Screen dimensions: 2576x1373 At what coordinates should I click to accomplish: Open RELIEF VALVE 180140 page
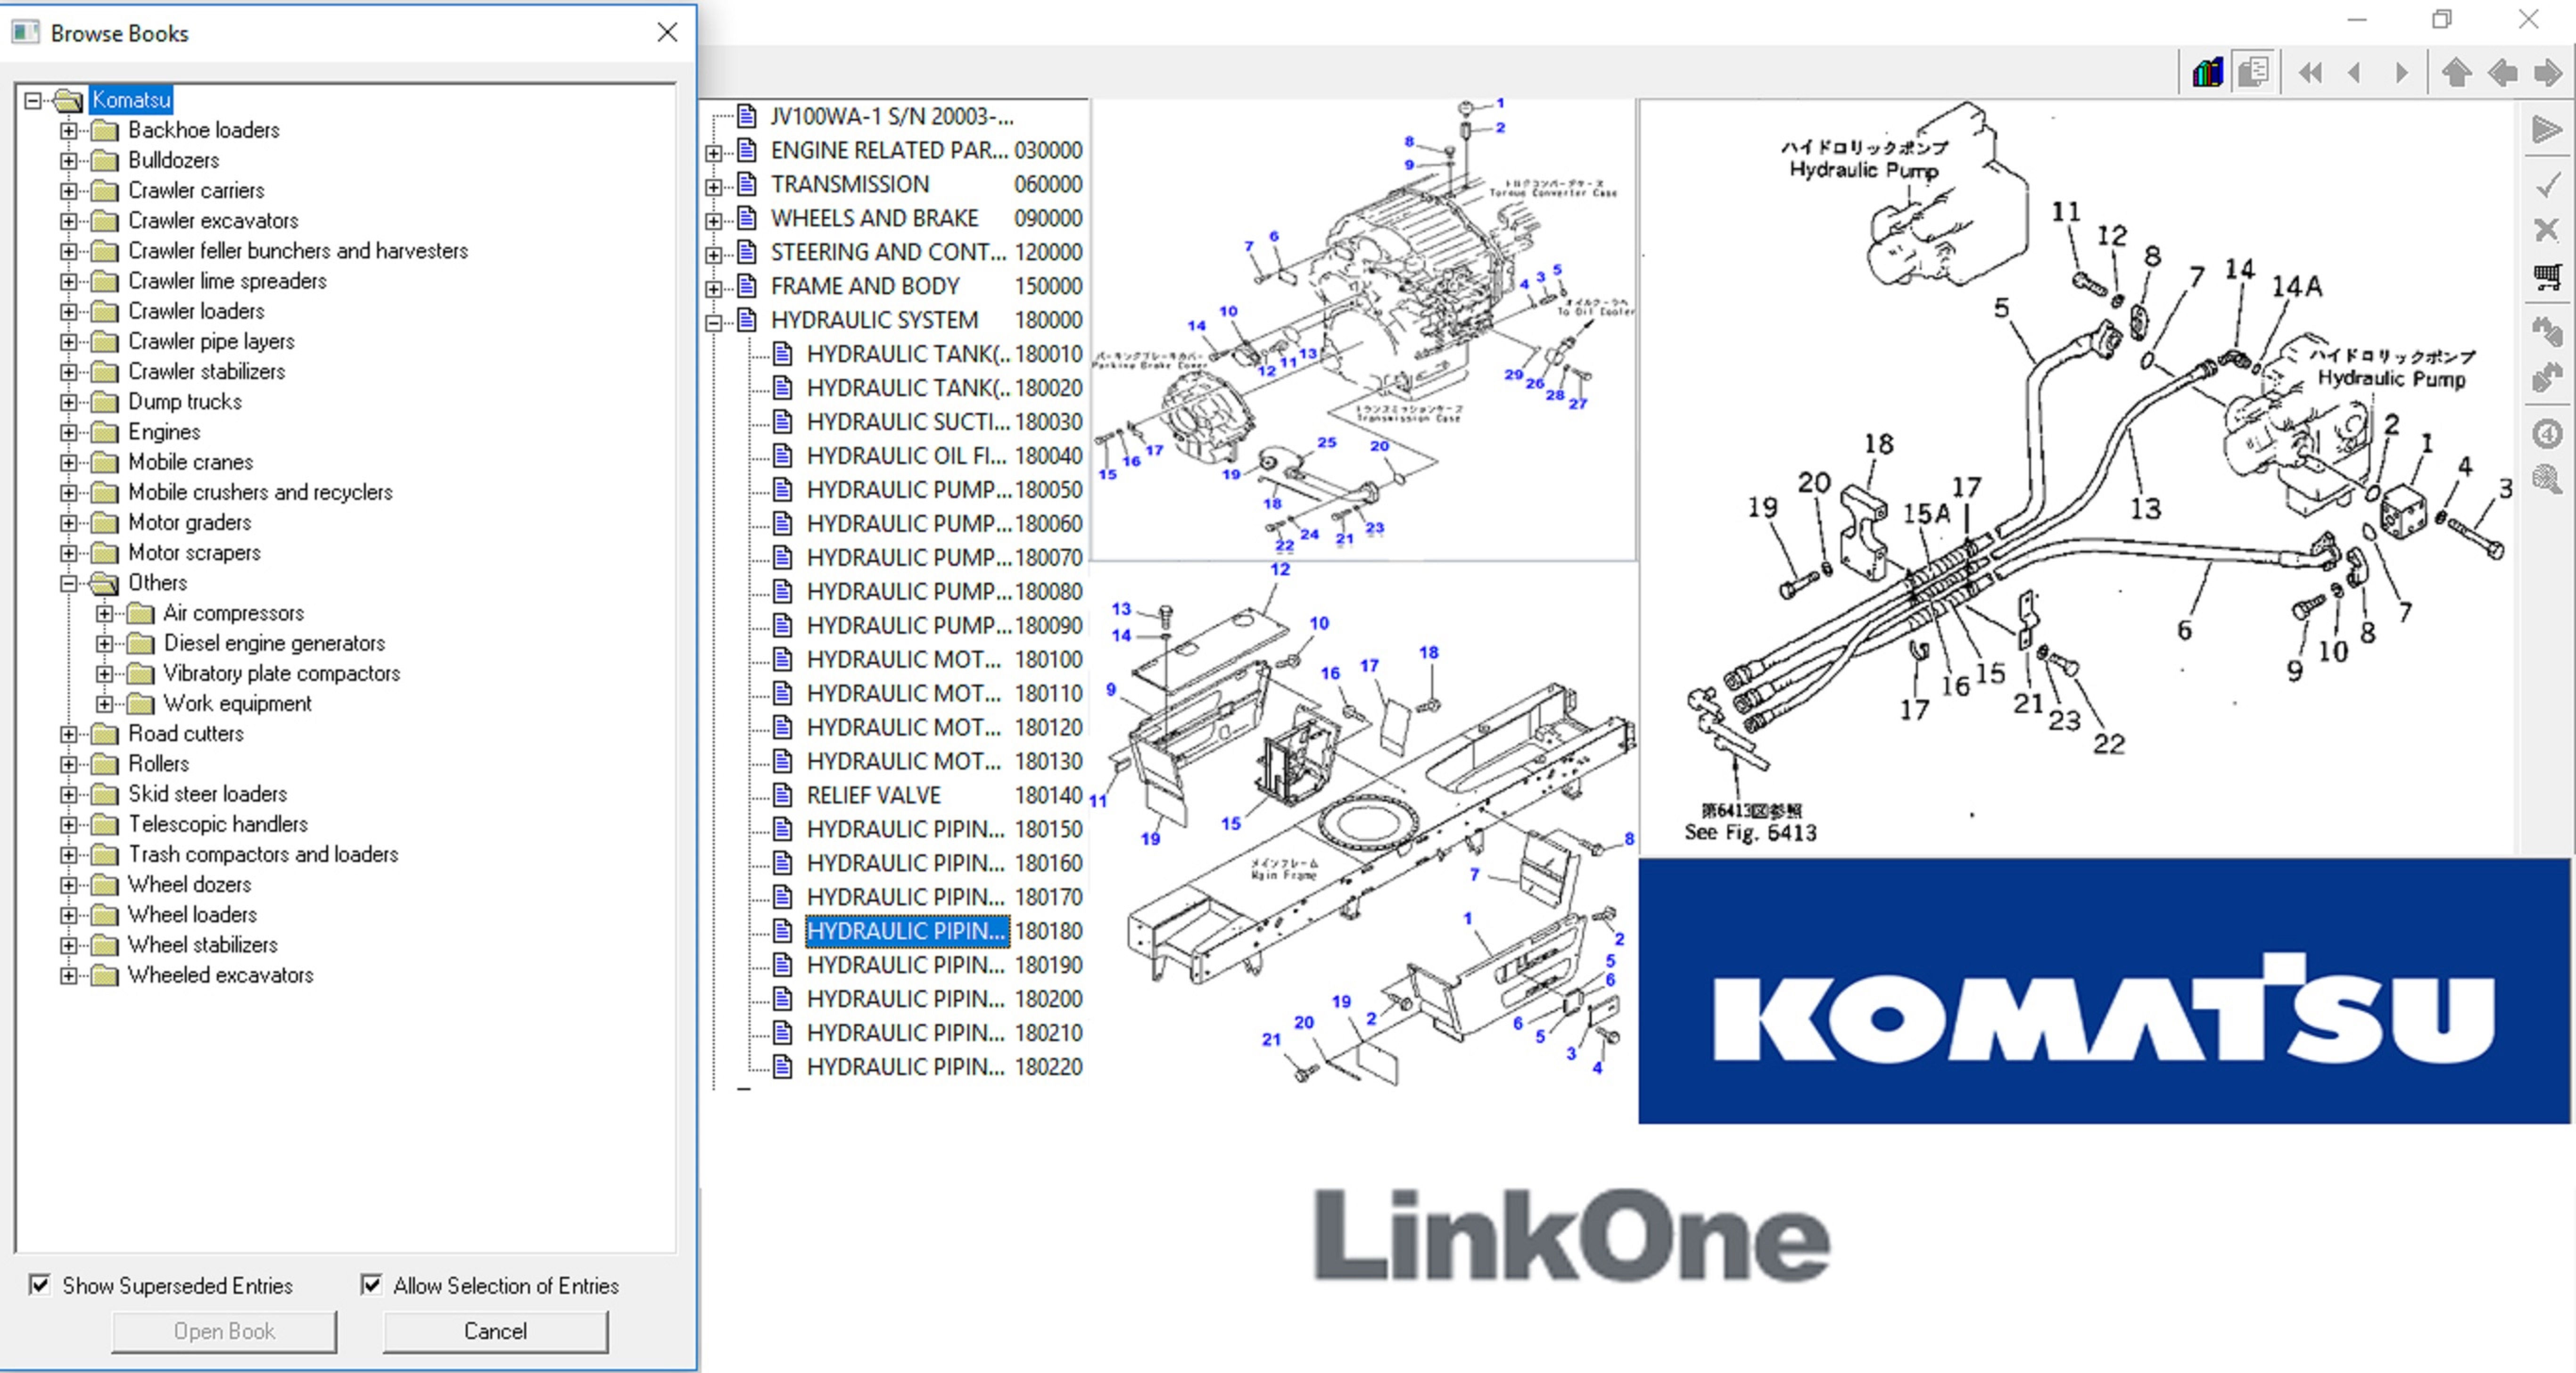point(944,795)
